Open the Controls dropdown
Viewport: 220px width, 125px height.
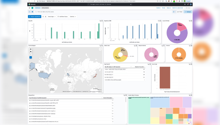tap(73, 16)
